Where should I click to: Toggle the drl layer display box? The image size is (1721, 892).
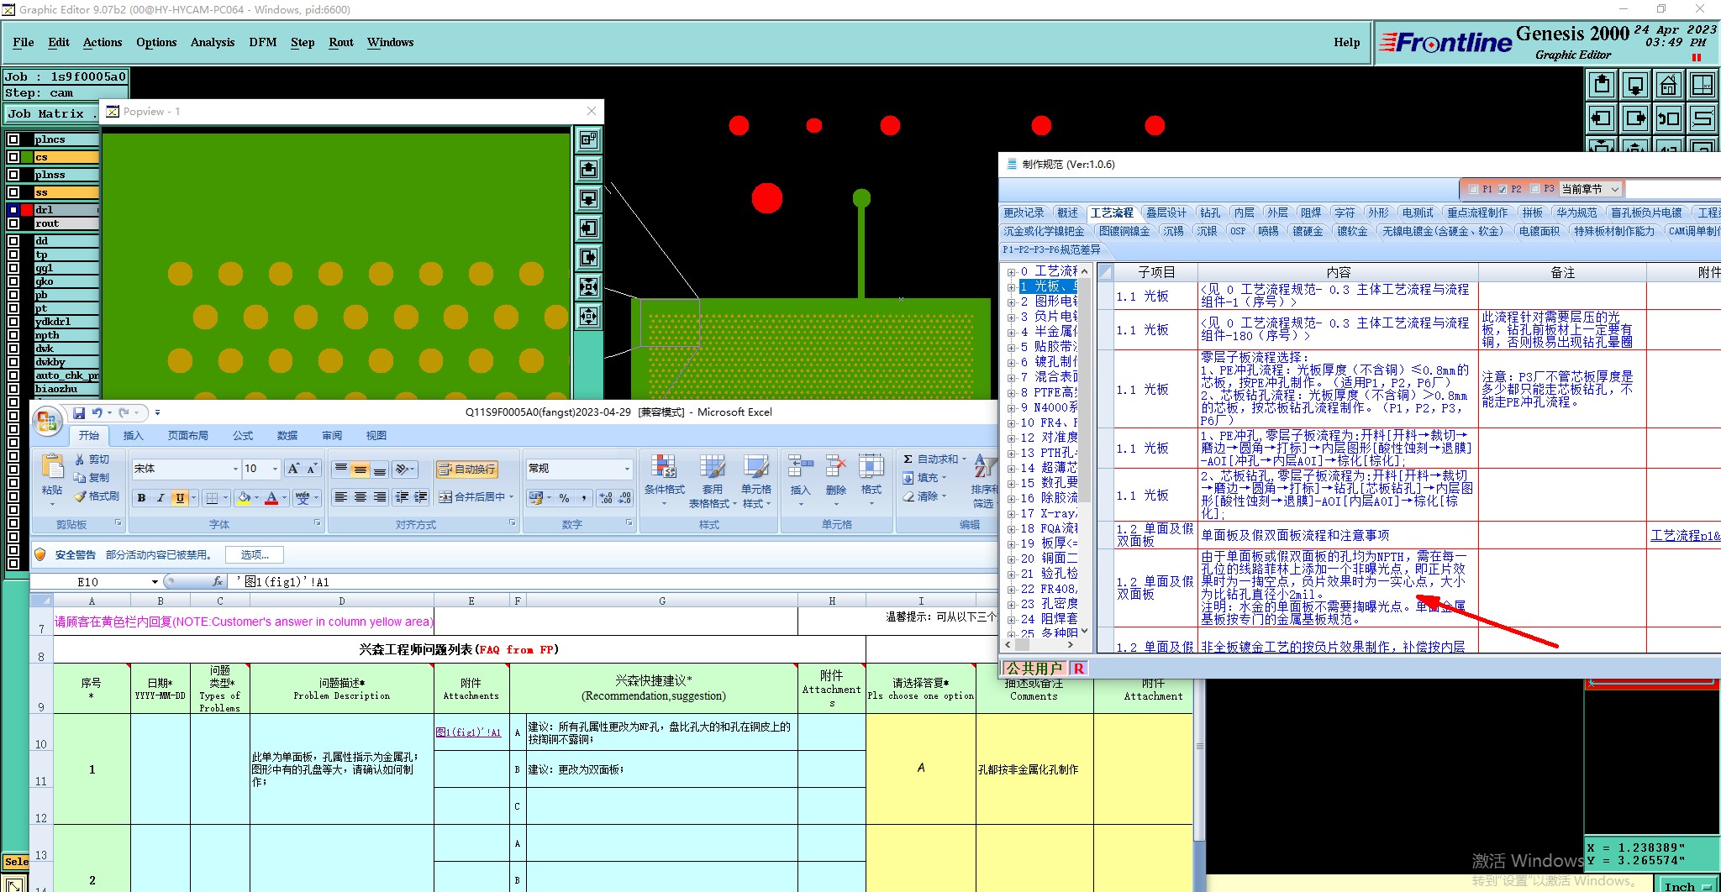(x=13, y=210)
